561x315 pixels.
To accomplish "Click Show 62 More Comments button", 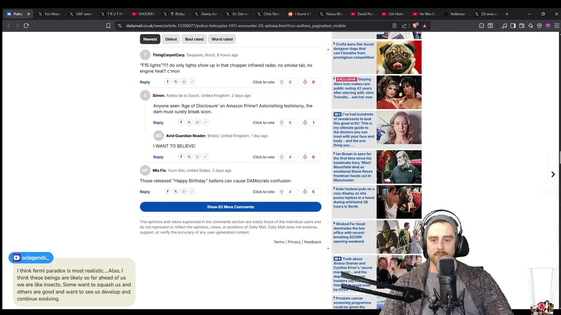I will pos(231,207).
